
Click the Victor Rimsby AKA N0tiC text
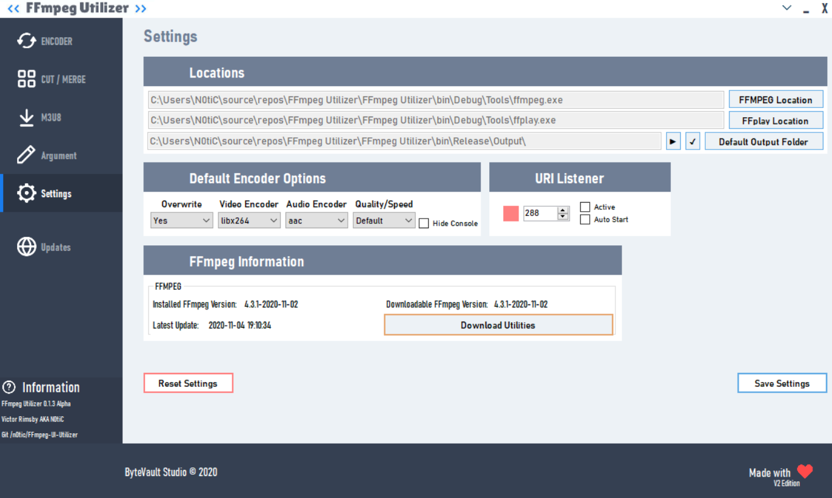[x=32, y=419]
